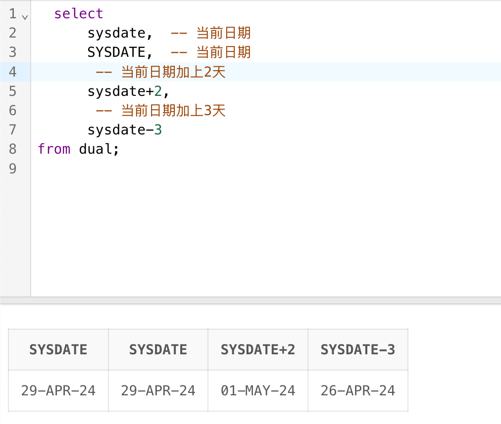
Task: Select the 26-APR-24 result cell
Action: [358, 391]
